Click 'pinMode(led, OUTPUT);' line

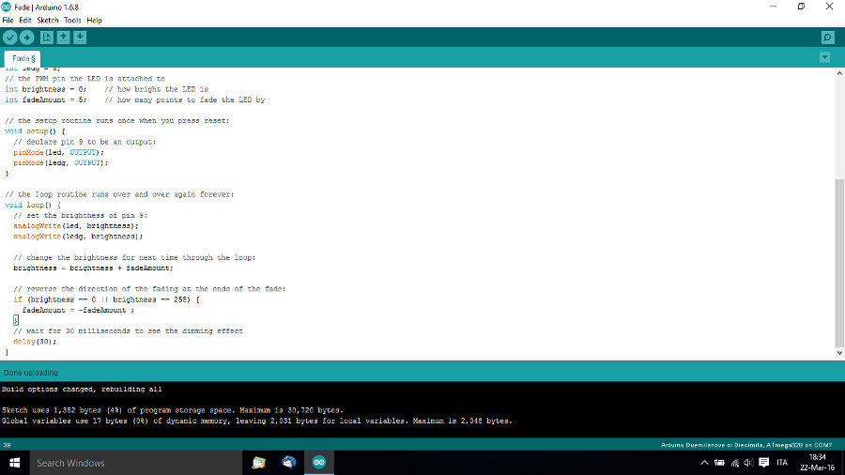point(59,152)
